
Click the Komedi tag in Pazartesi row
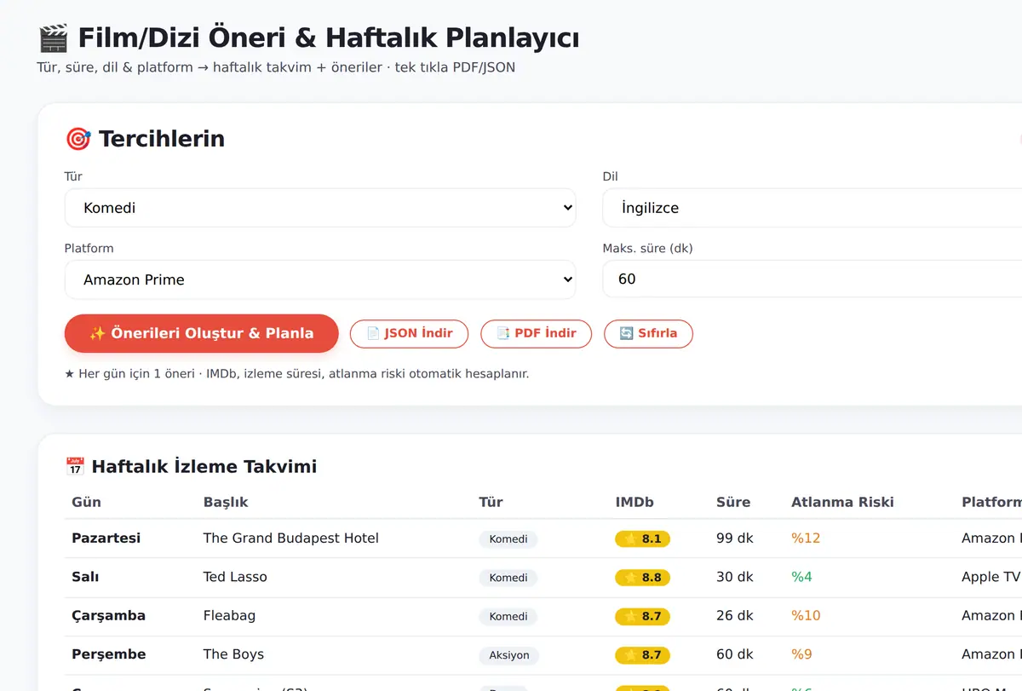tap(508, 538)
